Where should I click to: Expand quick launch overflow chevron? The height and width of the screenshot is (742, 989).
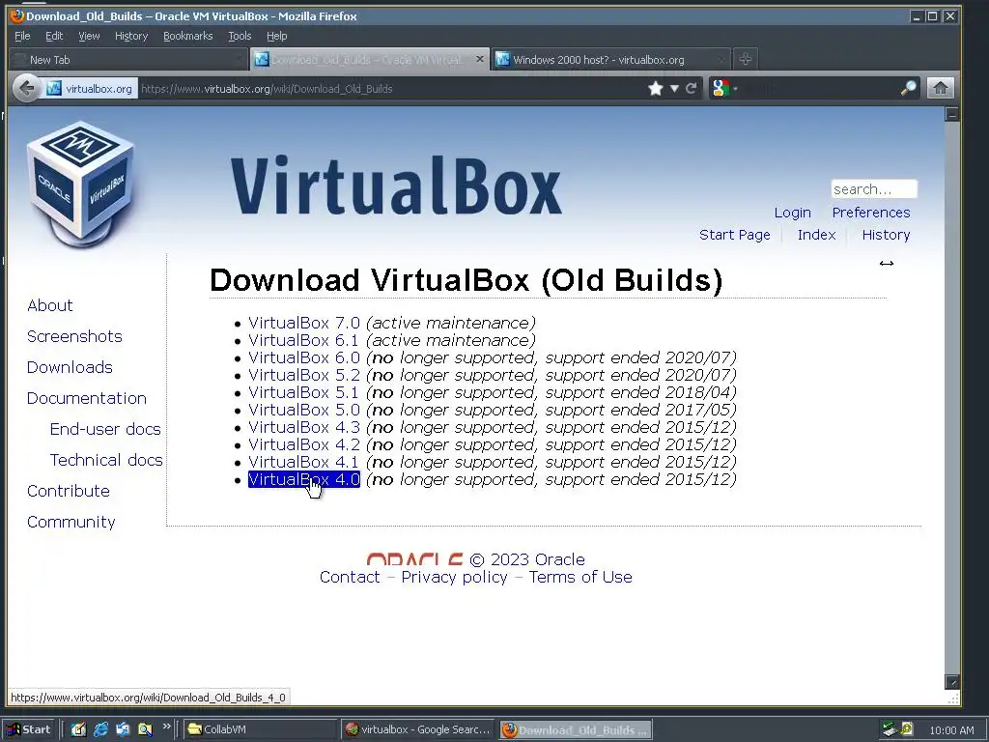166,727
